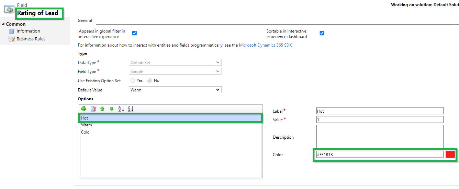Toggle Sortable in interactive experience dashboard checkbox

322,33
